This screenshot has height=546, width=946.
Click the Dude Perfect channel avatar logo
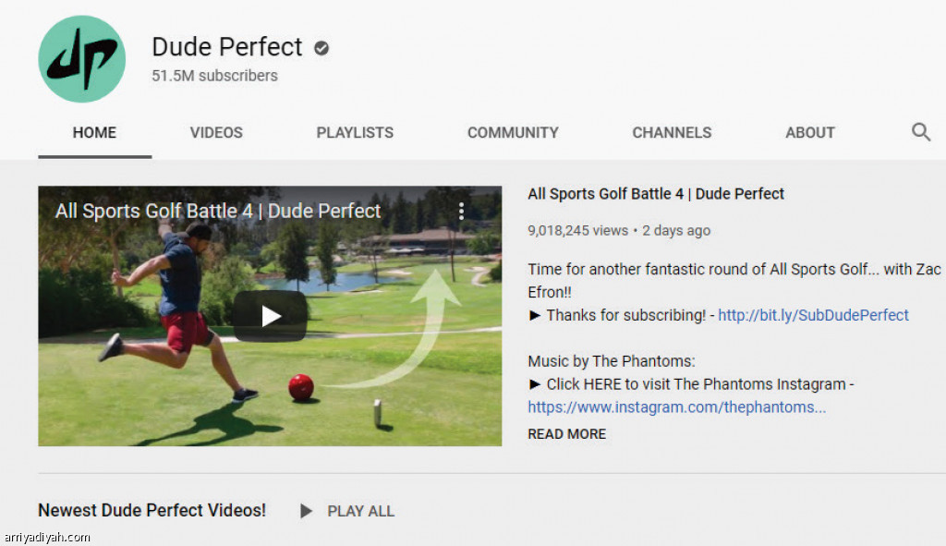pos(81,58)
